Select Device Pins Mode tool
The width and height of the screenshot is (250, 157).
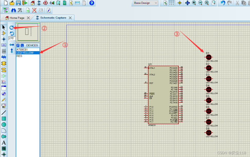[4, 76]
